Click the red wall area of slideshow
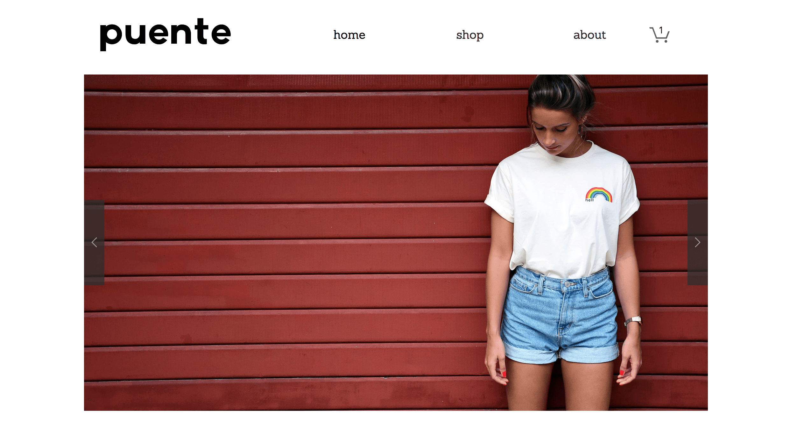Image resolution: width=797 pixels, height=428 pixels. (286, 242)
